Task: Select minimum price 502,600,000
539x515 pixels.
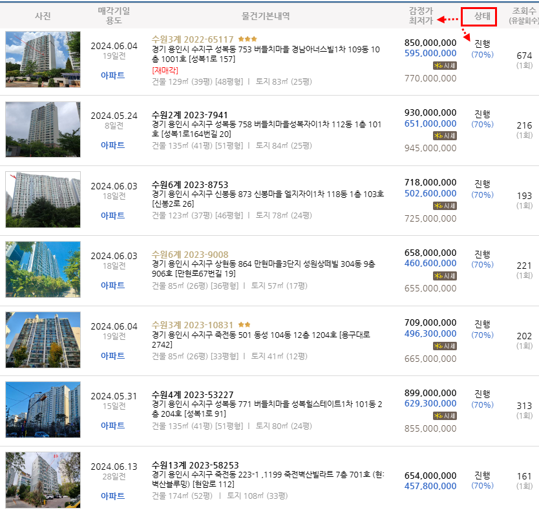Action: pos(430,194)
